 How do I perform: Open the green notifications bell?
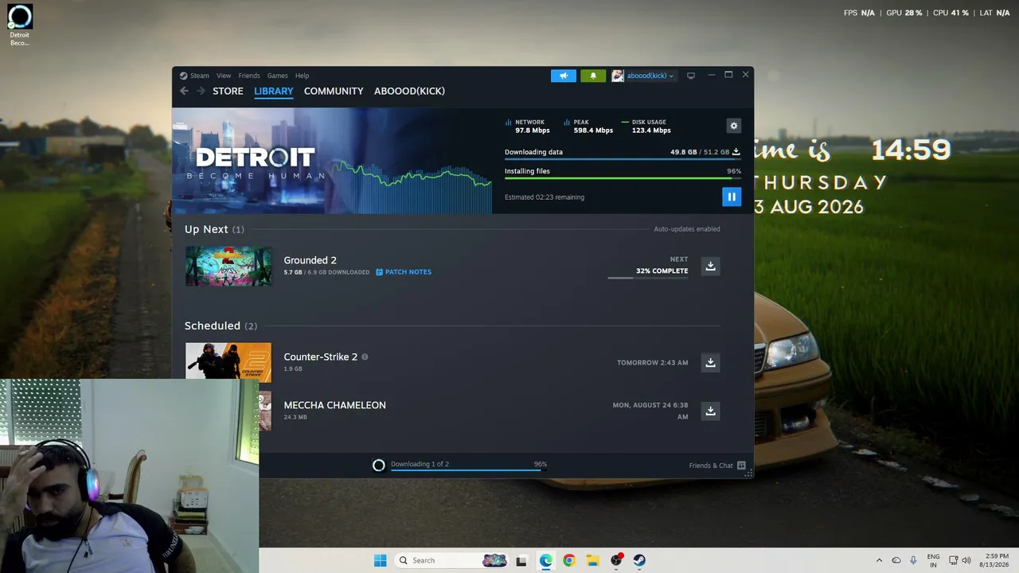593,76
